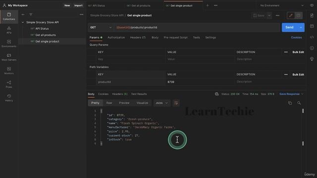Open the response Headers (6) tab

point(120,94)
